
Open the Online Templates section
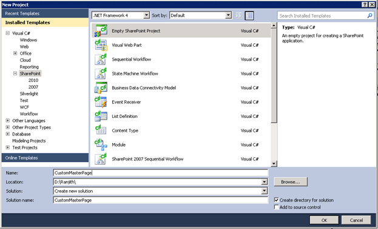tap(45, 158)
